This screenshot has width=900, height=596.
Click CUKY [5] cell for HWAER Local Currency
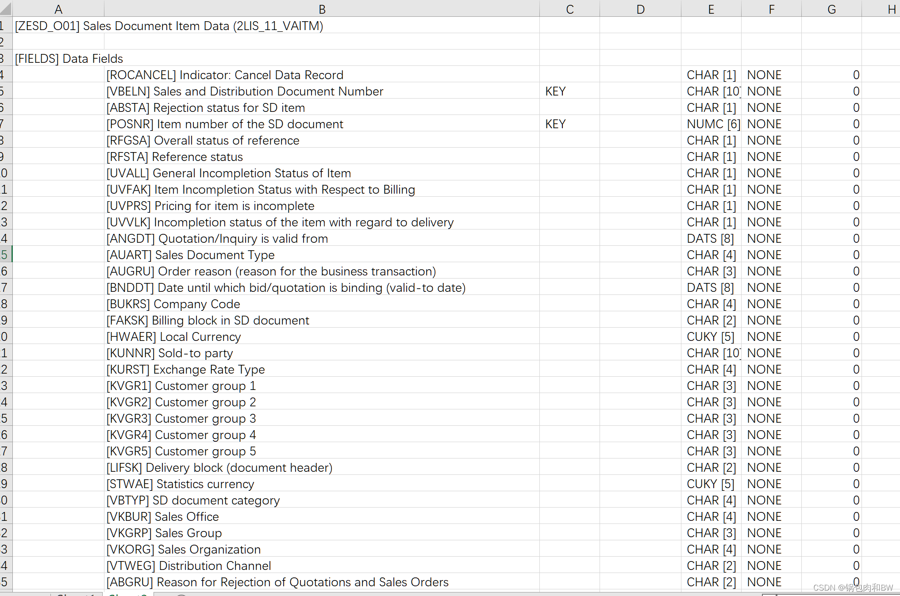(x=710, y=336)
